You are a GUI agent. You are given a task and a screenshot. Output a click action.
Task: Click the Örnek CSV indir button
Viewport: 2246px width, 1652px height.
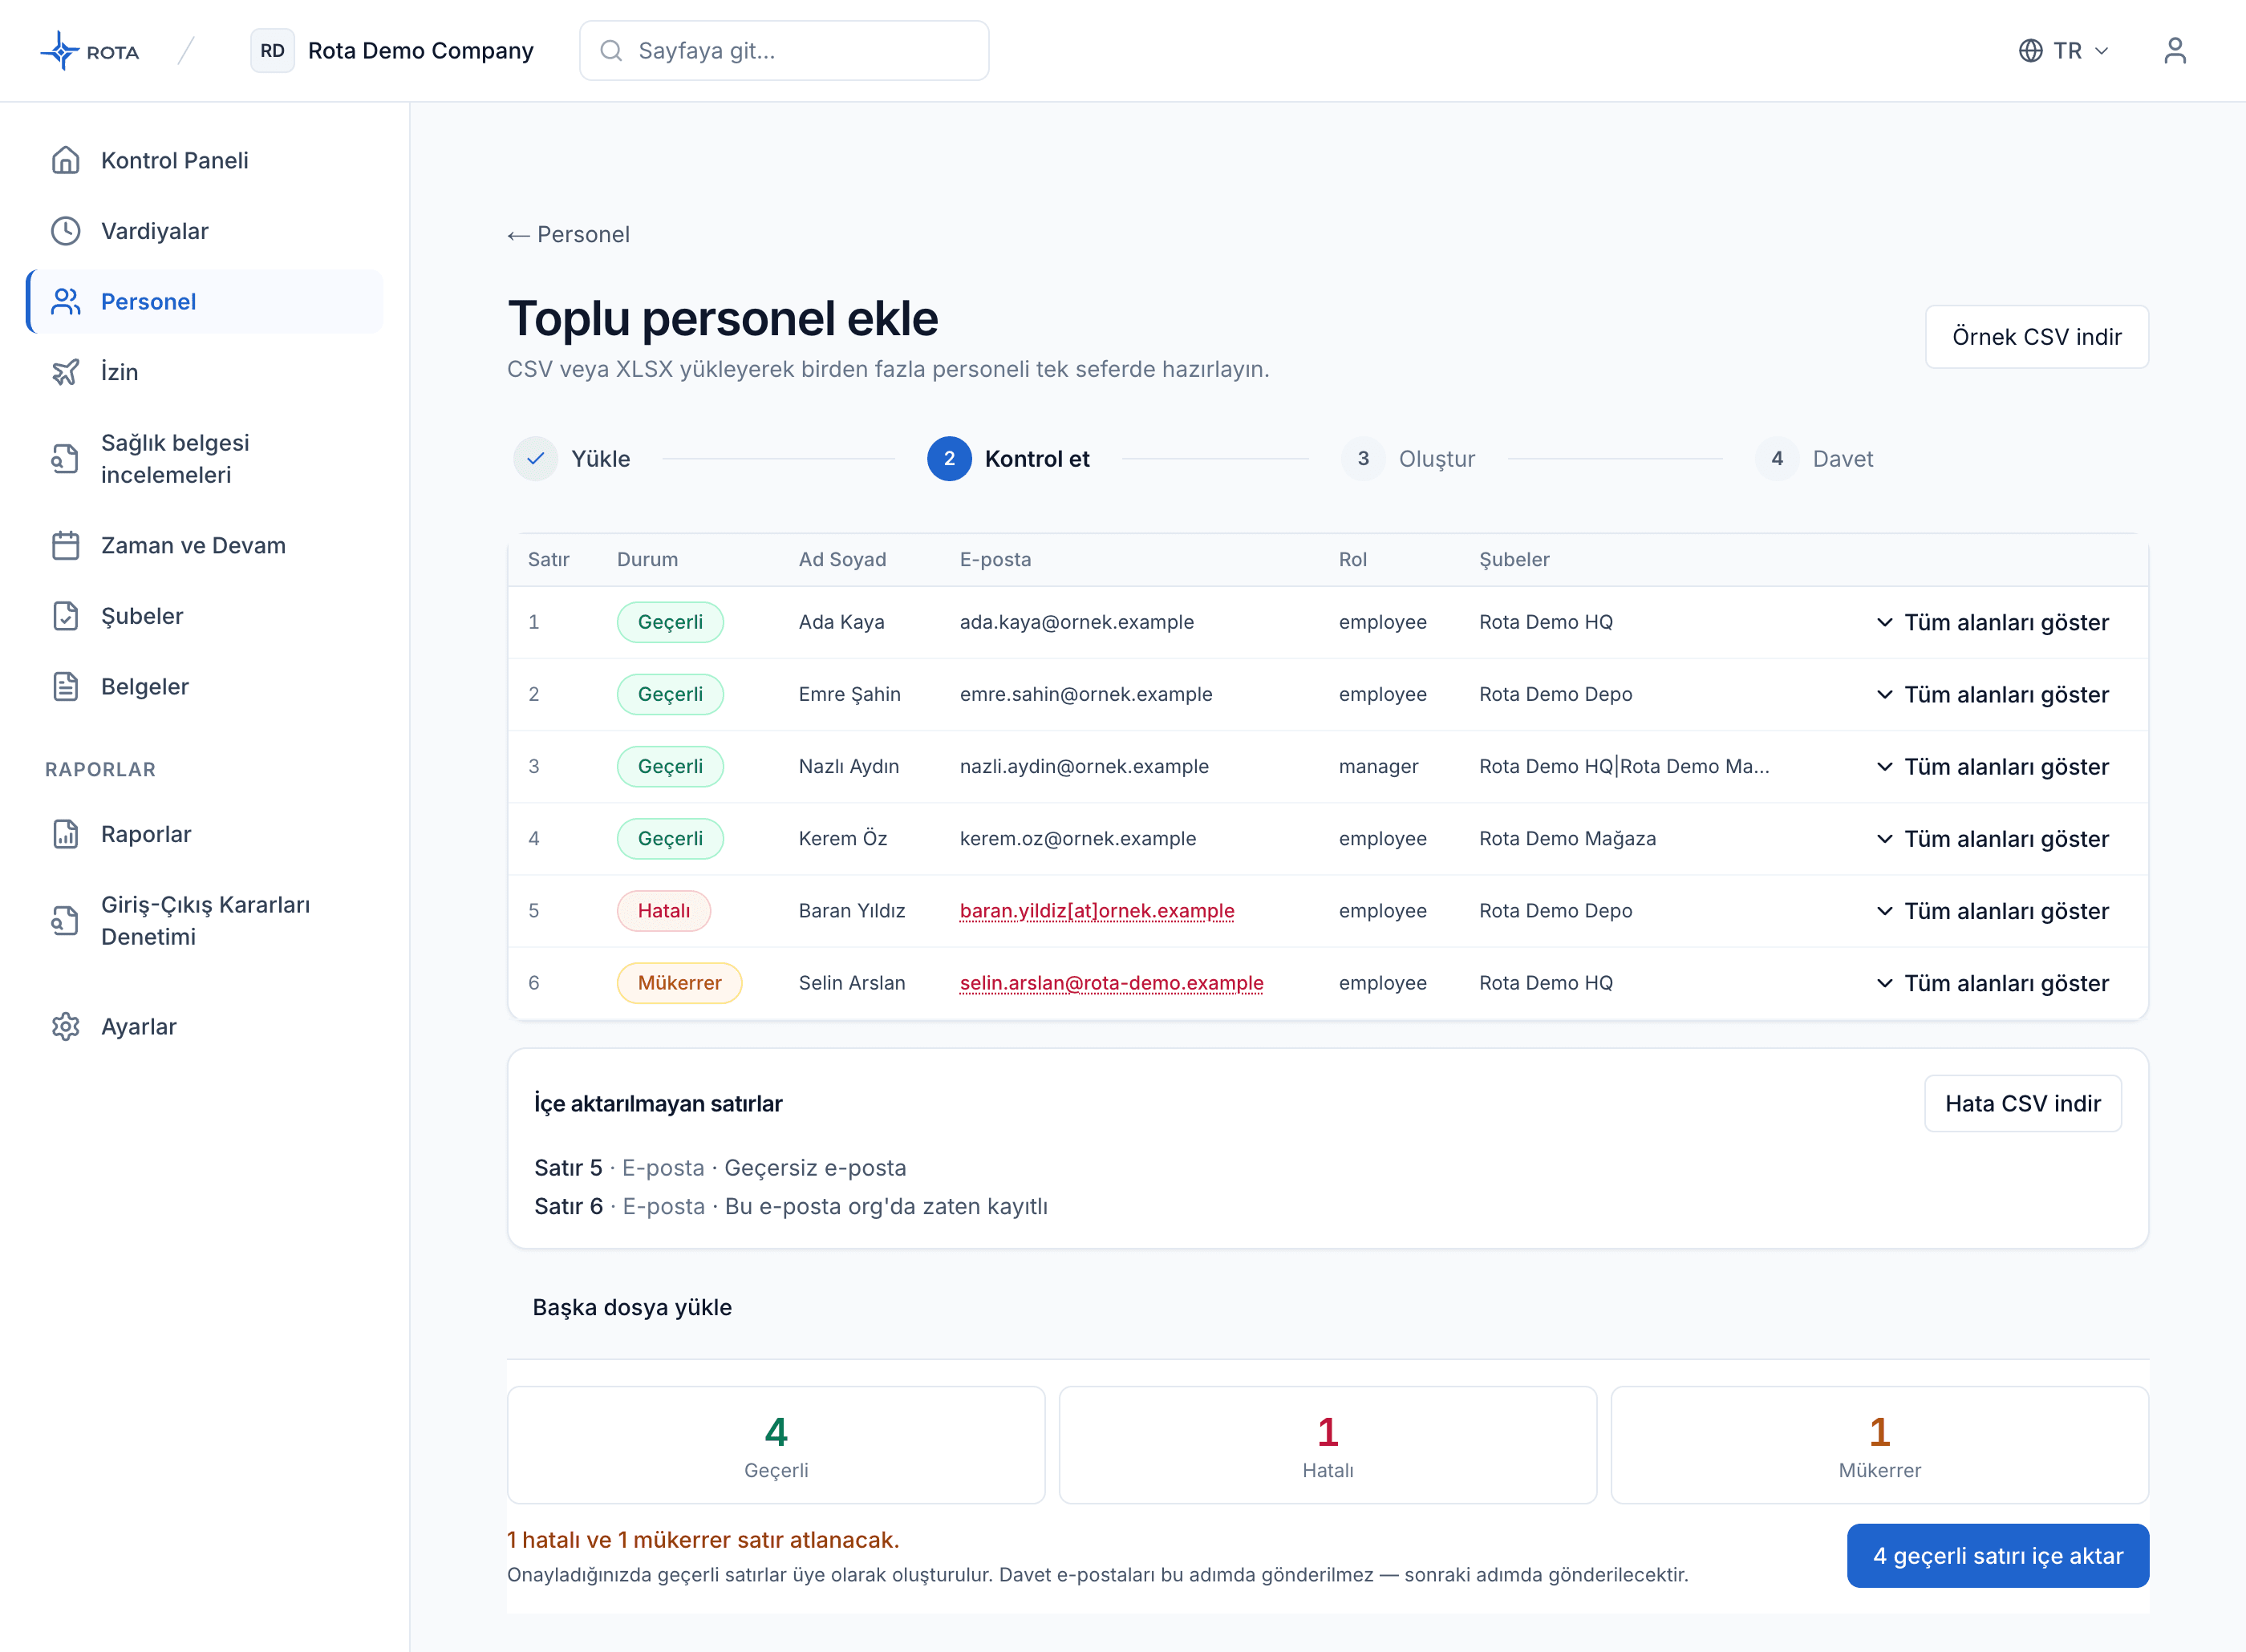(2036, 337)
